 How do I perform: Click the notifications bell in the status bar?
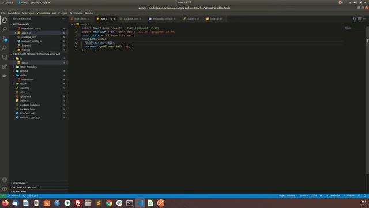pyautogui.click(x=365, y=196)
